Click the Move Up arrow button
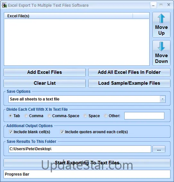The image size is (174, 182). (x=161, y=25)
